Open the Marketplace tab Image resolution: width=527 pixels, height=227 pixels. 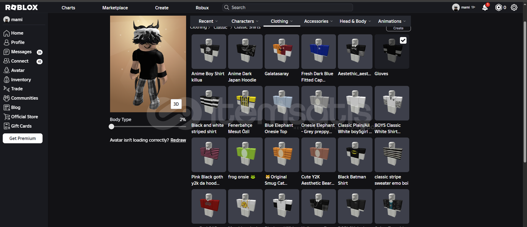point(115,8)
